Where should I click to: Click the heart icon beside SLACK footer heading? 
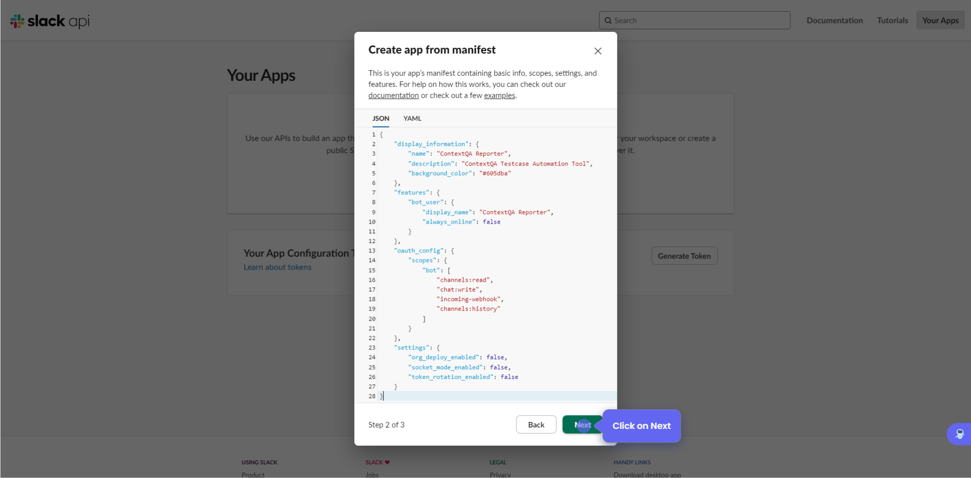387,462
